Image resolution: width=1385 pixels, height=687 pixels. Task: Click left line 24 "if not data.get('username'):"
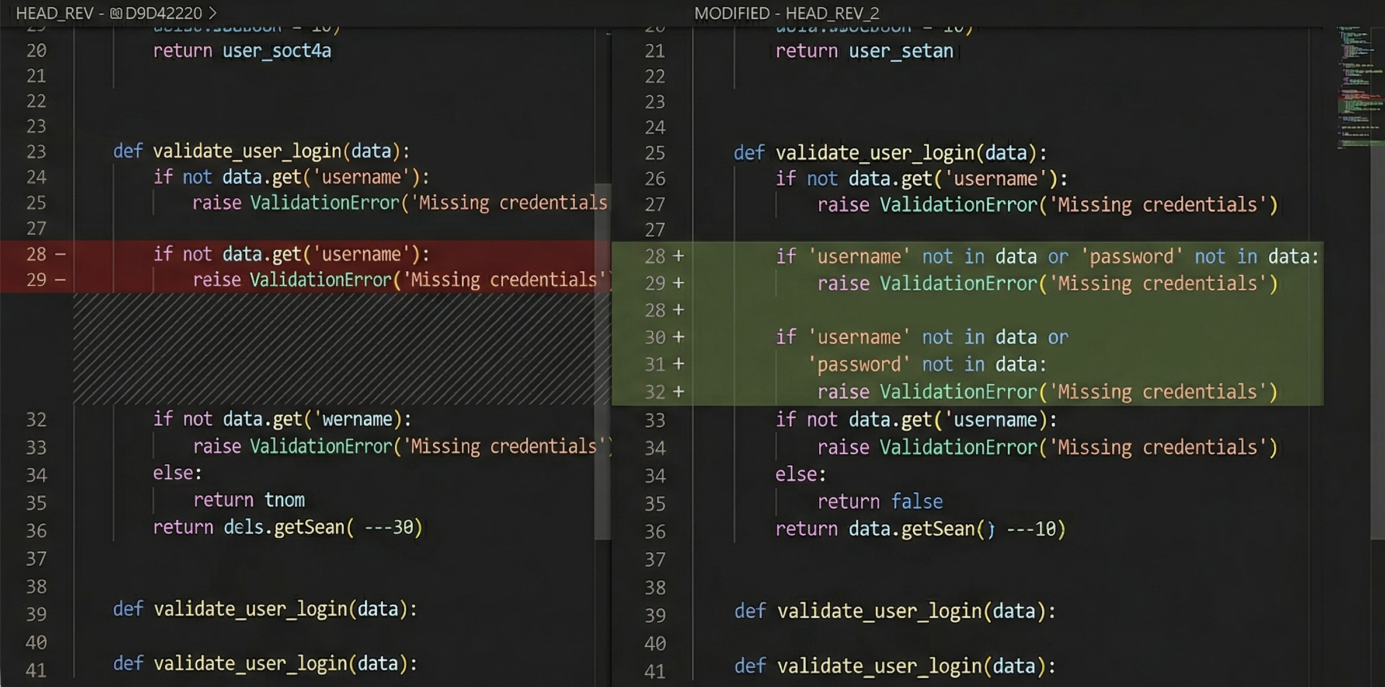click(x=291, y=177)
